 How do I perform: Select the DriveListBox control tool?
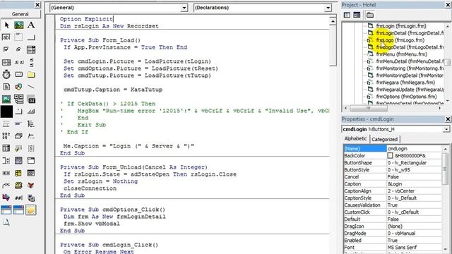pyautogui.click(x=19, y=75)
